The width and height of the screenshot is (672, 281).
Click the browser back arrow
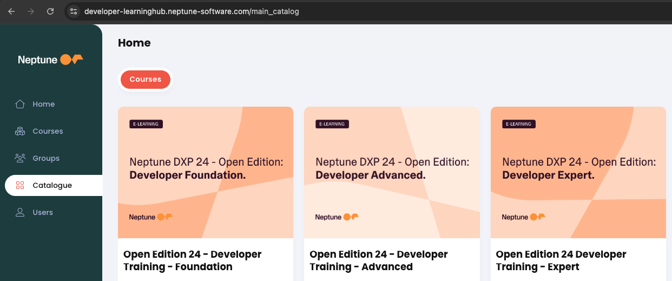coord(11,11)
